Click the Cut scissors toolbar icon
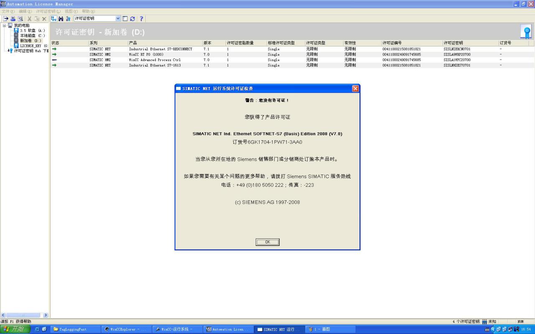Viewport: 535px width, 334px height. pyautogui.click(x=30, y=19)
